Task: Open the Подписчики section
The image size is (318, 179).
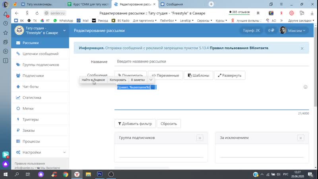Action: pyautogui.click(x=40, y=76)
